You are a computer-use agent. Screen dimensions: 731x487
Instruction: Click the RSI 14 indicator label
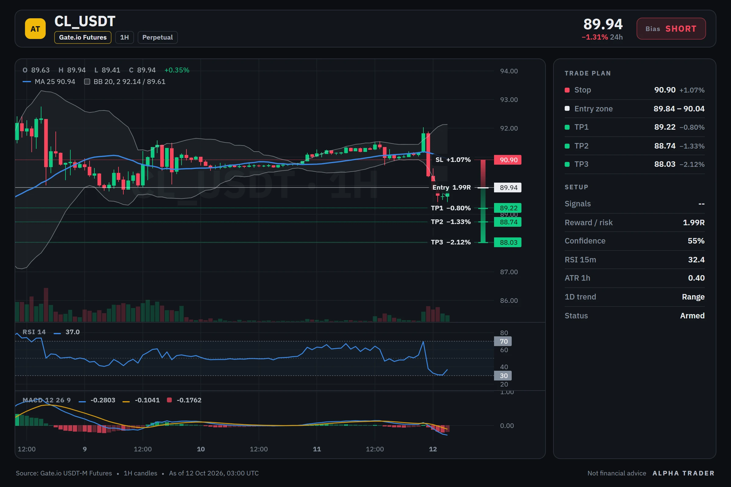pos(34,332)
